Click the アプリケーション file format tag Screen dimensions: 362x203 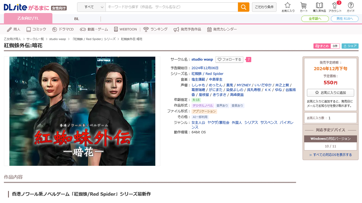[x=204, y=111]
